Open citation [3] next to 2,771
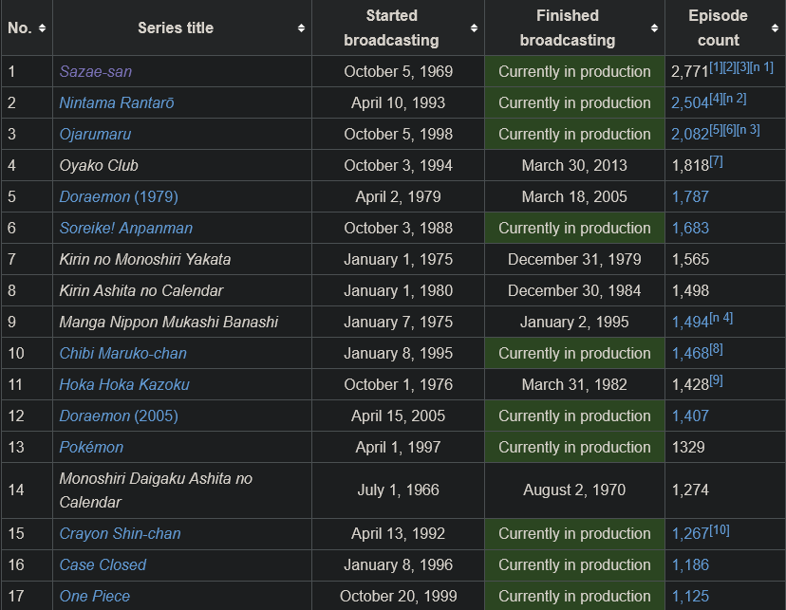Image resolution: width=786 pixels, height=610 pixels. point(743,67)
